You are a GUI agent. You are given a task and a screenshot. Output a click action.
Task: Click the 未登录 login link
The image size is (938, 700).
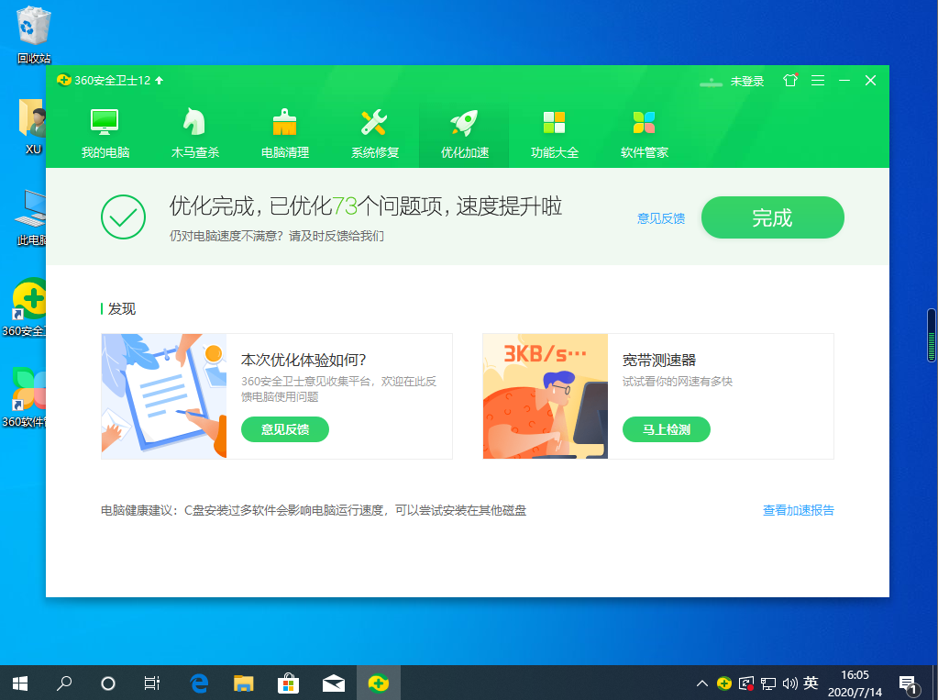(746, 82)
